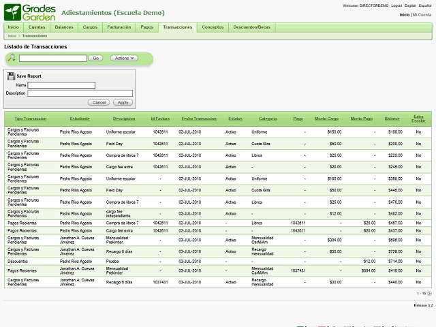Focus the Description text field
436x327 pixels.
80,93
